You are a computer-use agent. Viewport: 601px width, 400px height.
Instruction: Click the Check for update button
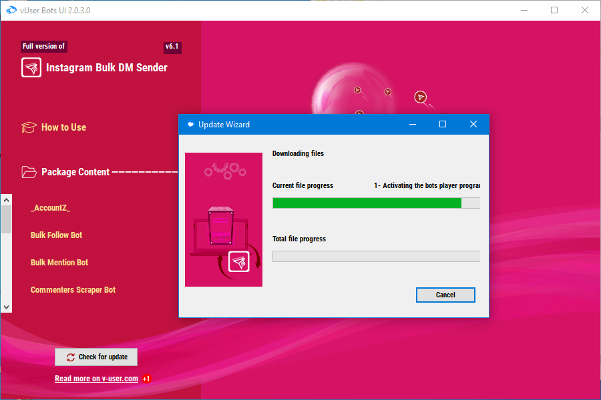[x=96, y=357]
